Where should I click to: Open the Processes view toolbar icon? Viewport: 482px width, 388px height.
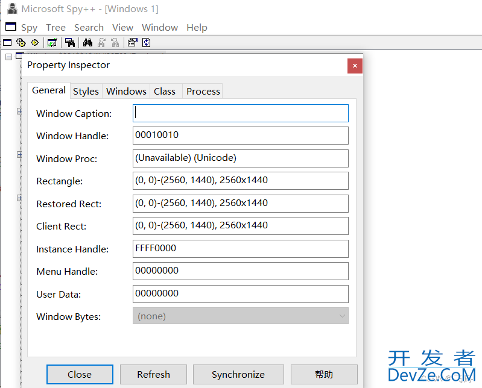point(21,43)
